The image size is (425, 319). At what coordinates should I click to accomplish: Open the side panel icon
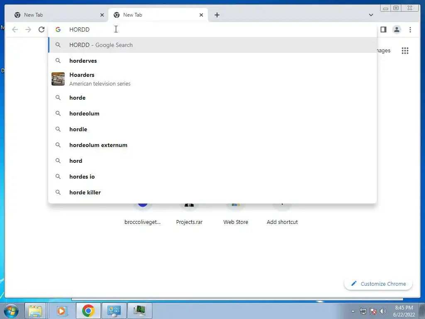(x=383, y=29)
